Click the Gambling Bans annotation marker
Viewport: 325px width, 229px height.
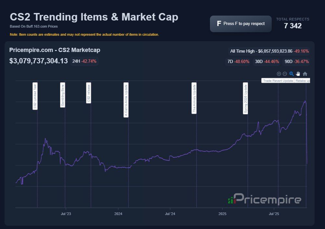(63, 95)
